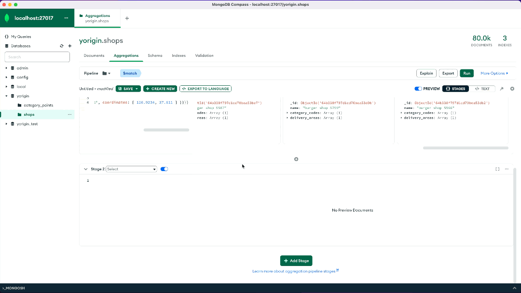This screenshot has width=521, height=293.
Task: Add stage after with circular plus icon
Action: (296, 160)
